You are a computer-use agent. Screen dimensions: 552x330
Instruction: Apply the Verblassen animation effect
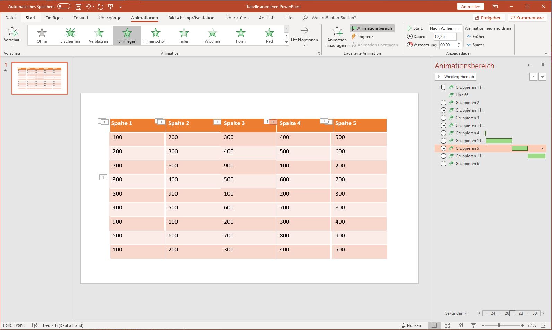[98, 35]
